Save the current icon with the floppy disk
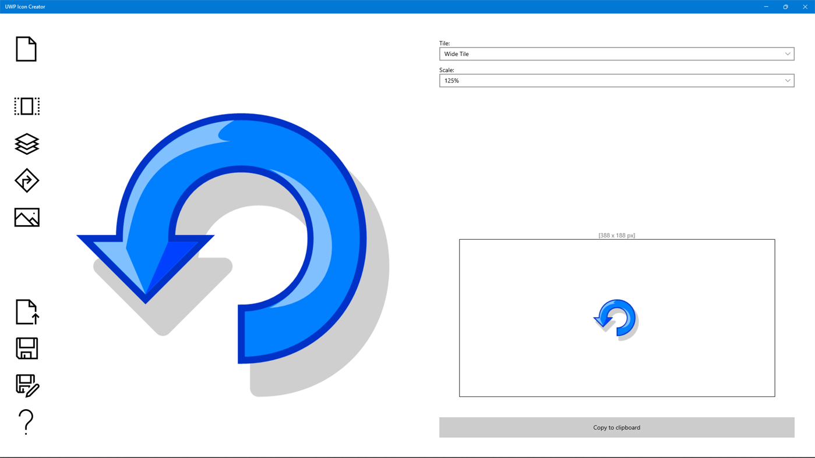The width and height of the screenshot is (815, 458). [x=26, y=347]
